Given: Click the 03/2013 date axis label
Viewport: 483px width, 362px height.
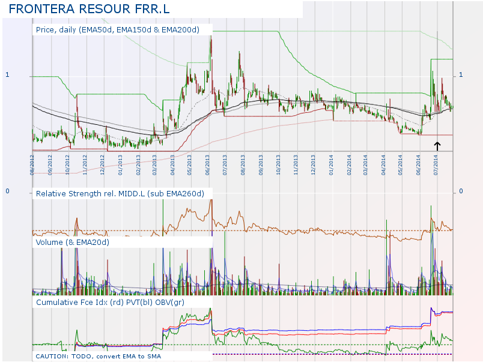Looking at the screenshot, I should pyautogui.click(x=154, y=165).
